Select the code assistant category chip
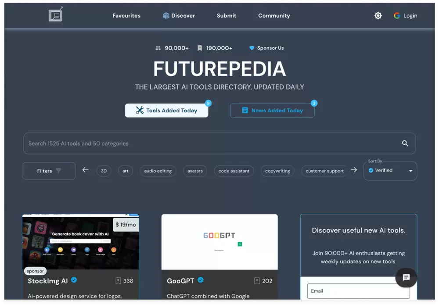Image resolution: width=439 pixels, height=305 pixels. point(234,171)
